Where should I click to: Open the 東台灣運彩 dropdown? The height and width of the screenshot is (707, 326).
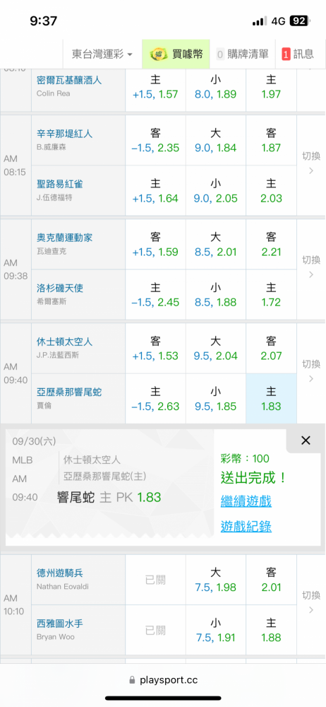click(x=102, y=54)
